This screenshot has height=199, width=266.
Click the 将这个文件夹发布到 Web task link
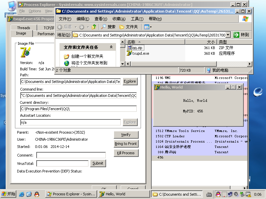(89, 63)
